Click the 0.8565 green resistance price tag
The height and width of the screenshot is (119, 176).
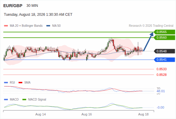coord(164,32)
